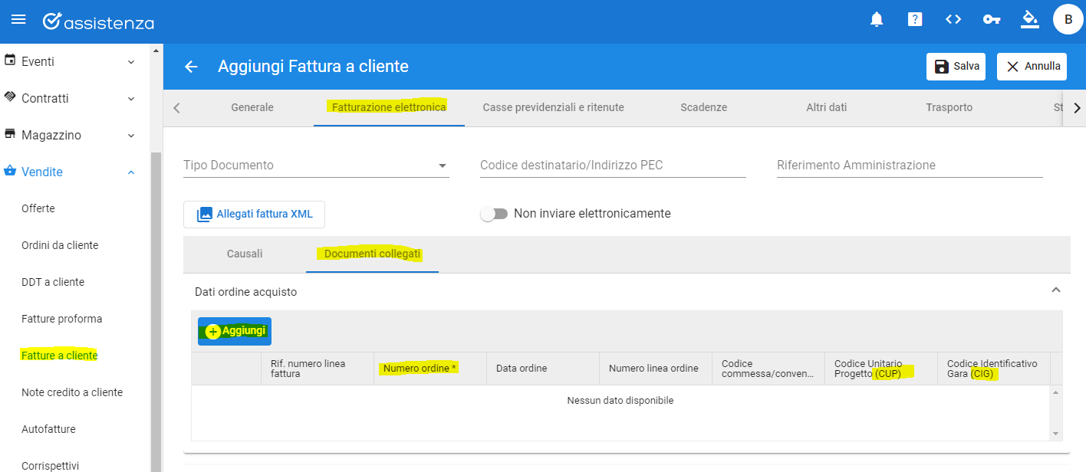This screenshot has height=472, width=1086.
Task: Select the Fatturazione elettronica tab
Action: point(389,107)
